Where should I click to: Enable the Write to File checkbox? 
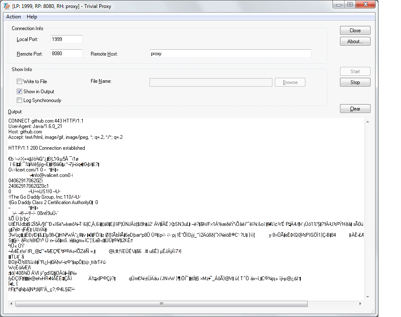(20, 82)
